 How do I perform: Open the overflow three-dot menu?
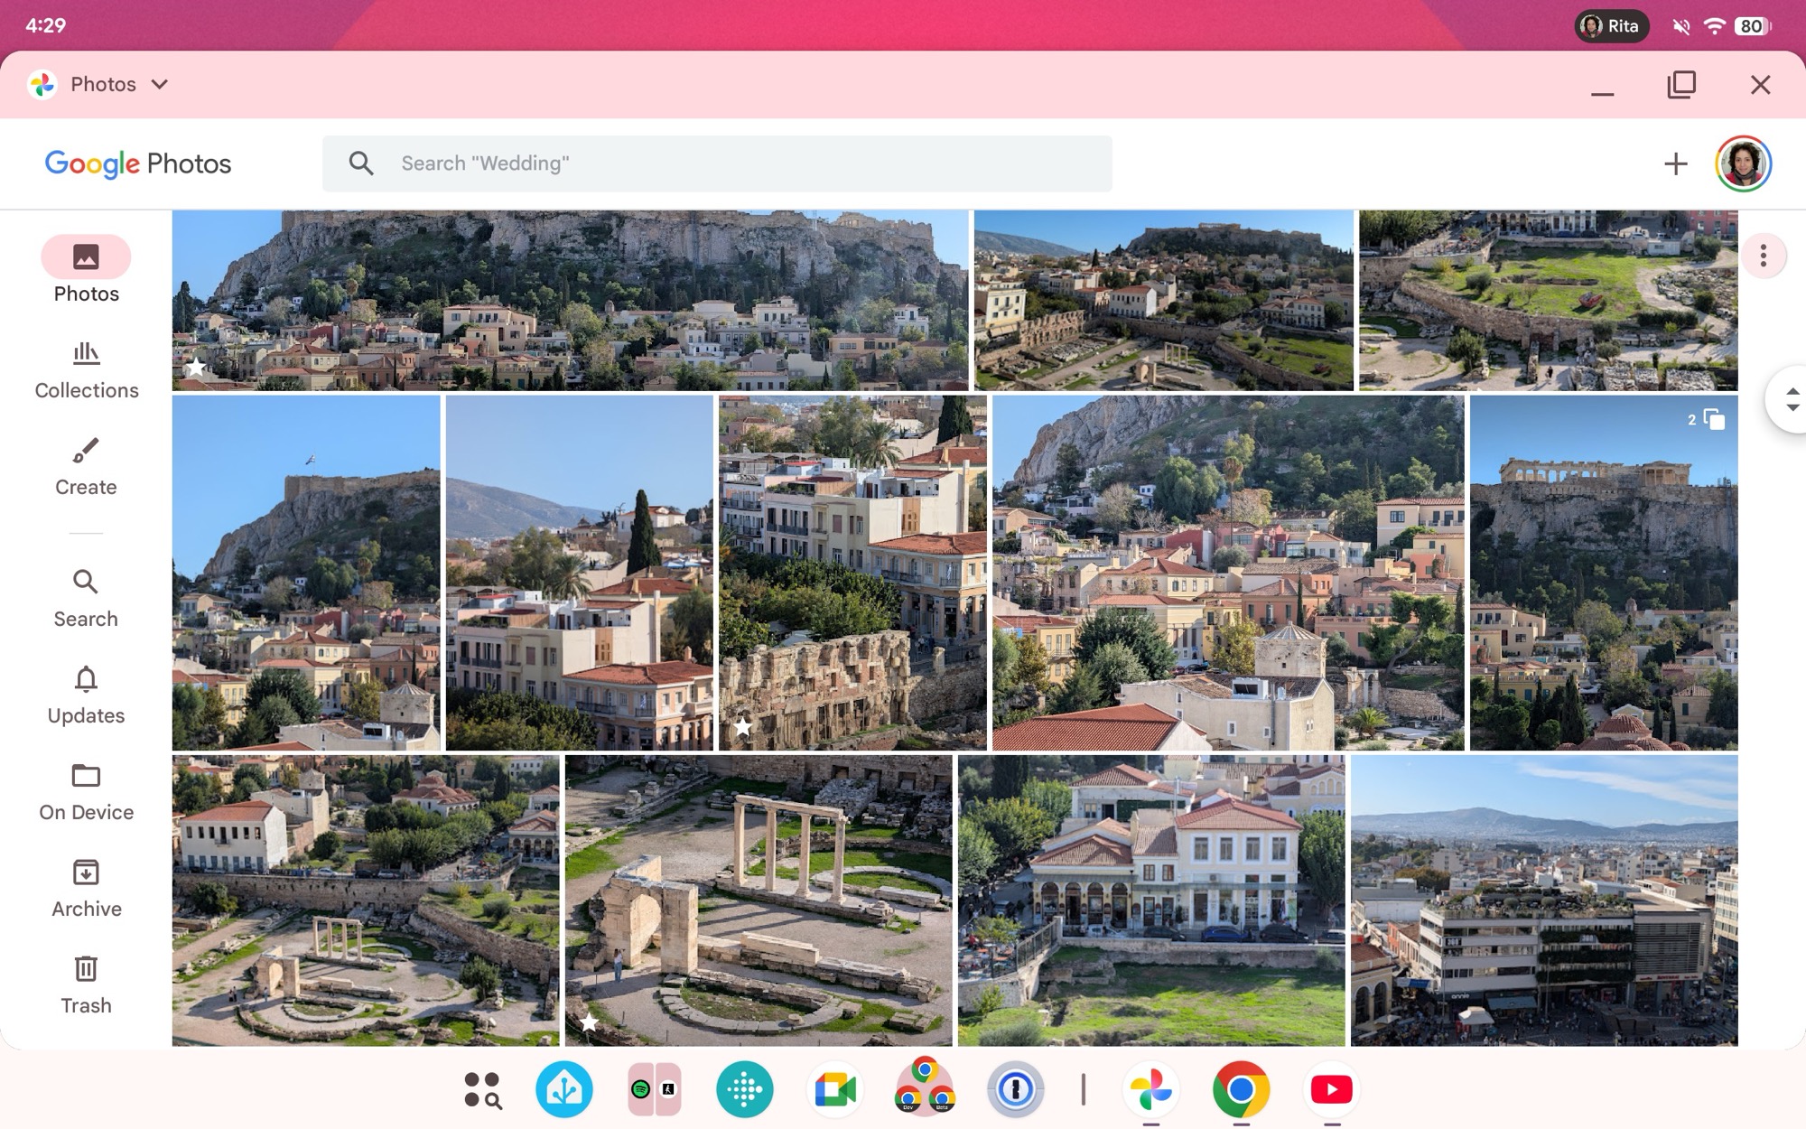1762,257
